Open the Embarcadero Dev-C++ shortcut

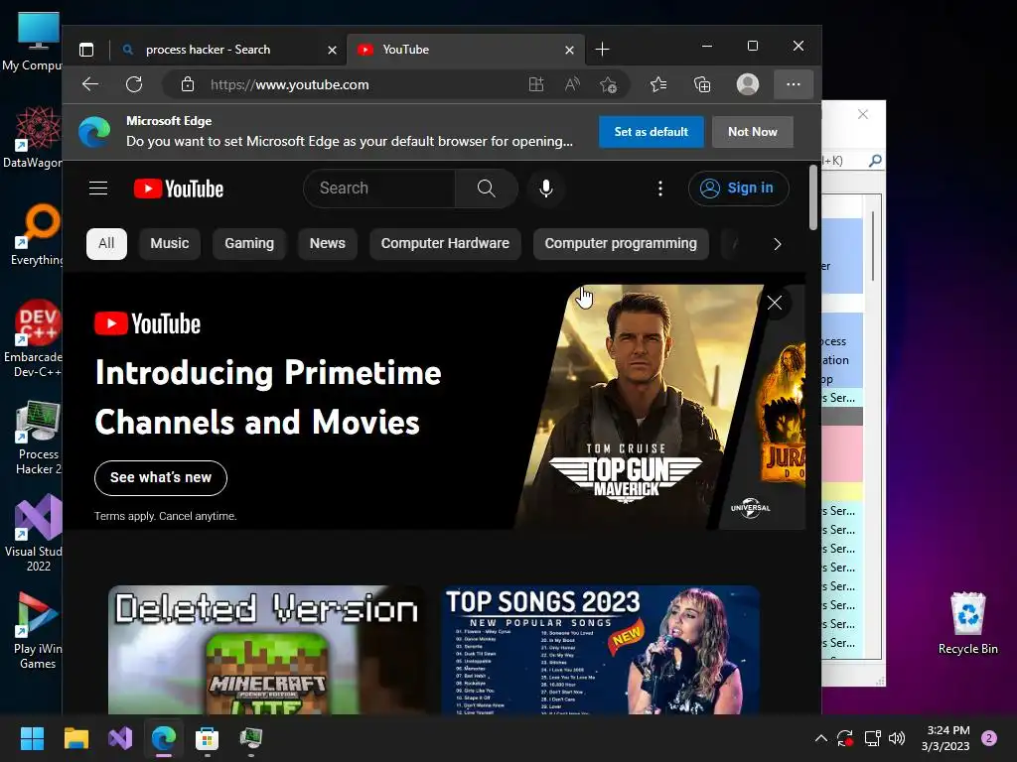[x=34, y=339]
